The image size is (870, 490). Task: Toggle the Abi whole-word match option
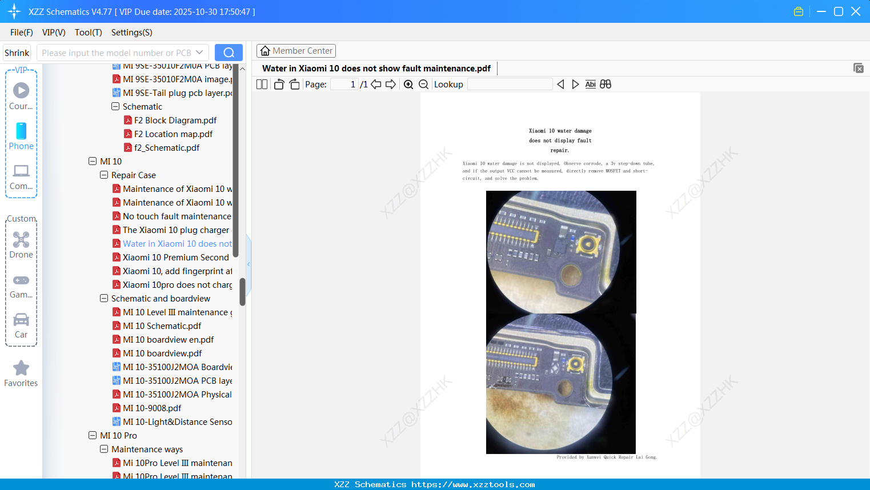click(591, 84)
